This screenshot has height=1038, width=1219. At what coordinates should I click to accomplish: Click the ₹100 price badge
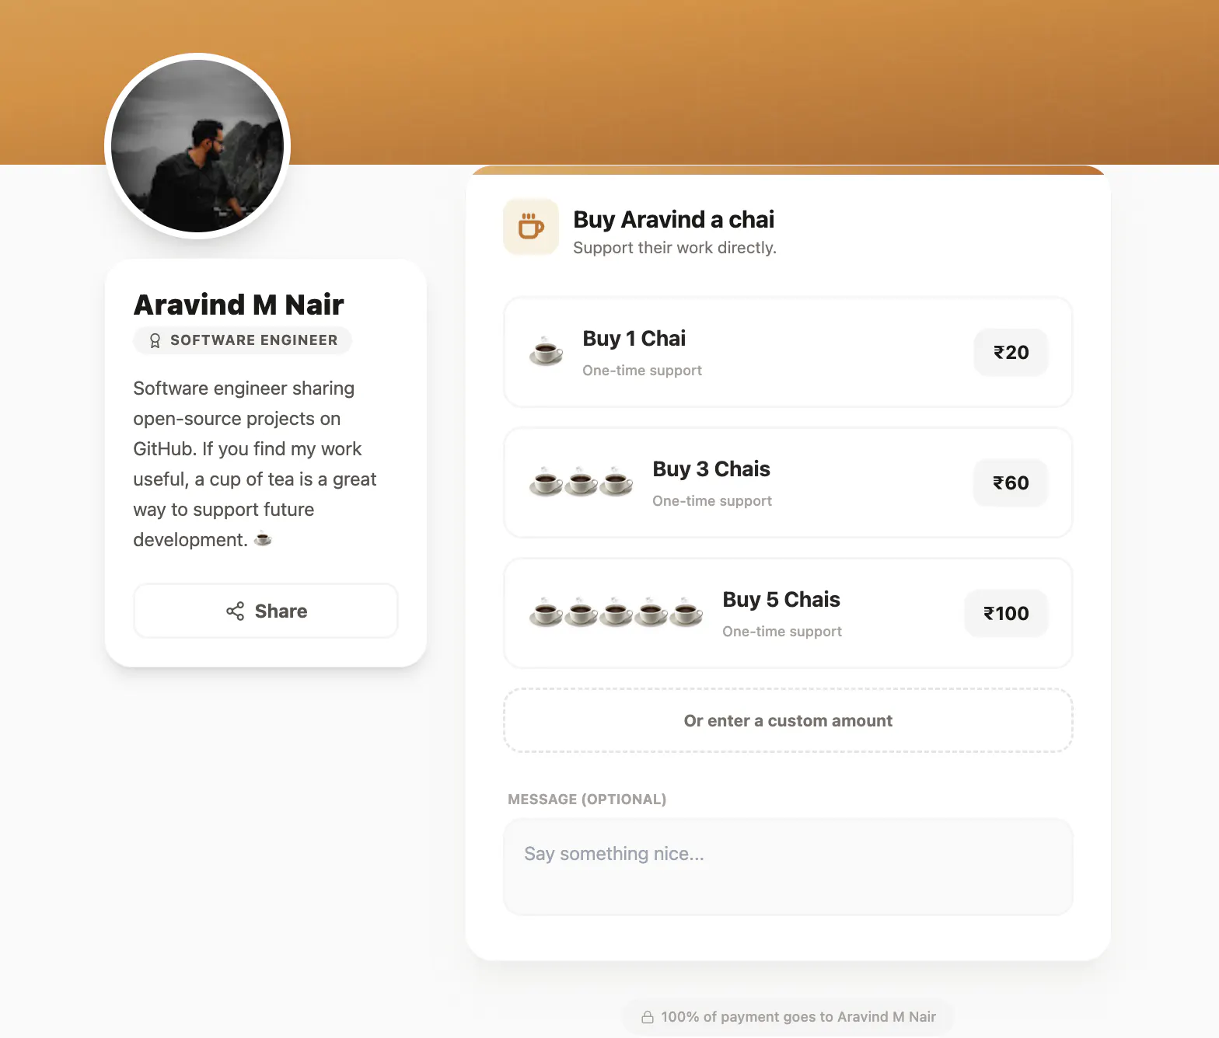point(1006,614)
